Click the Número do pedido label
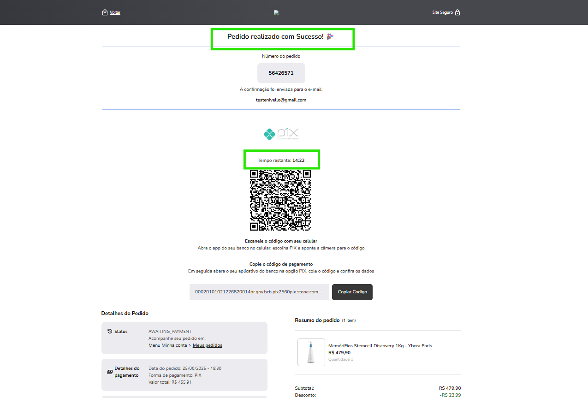The image size is (588, 398). (281, 56)
